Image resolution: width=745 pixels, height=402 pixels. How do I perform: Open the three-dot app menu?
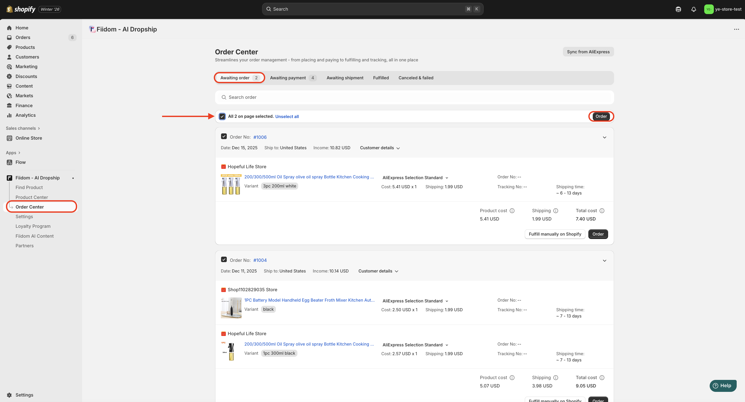(736, 29)
